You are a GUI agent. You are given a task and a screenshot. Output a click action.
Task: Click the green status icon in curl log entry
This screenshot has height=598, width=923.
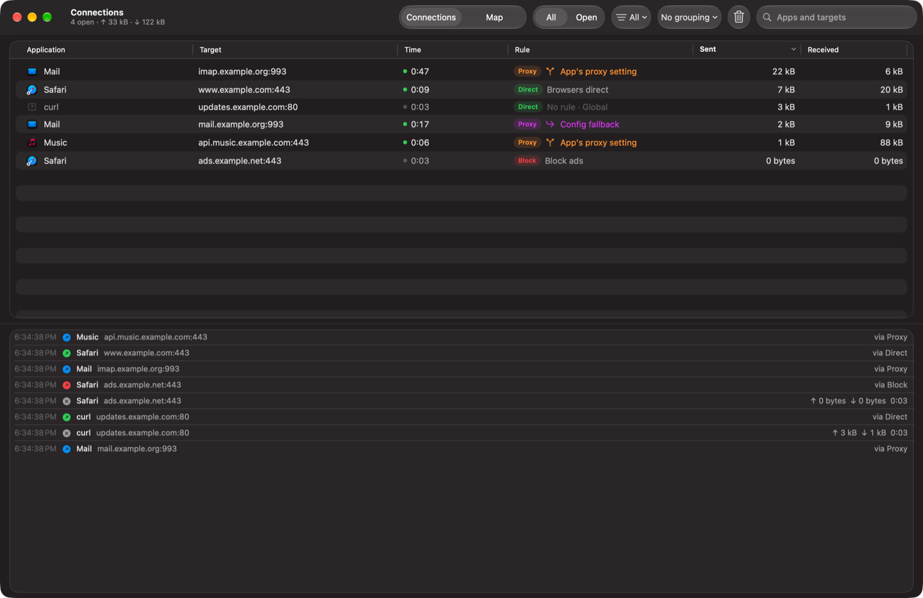[x=67, y=417]
